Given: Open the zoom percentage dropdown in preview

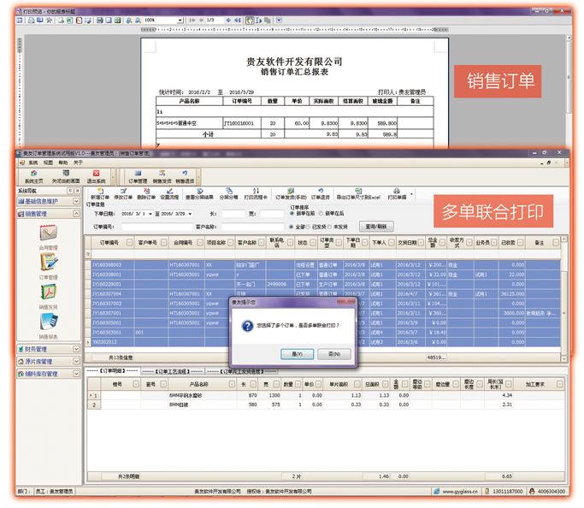Looking at the screenshot, I should (x=180, y=20).
